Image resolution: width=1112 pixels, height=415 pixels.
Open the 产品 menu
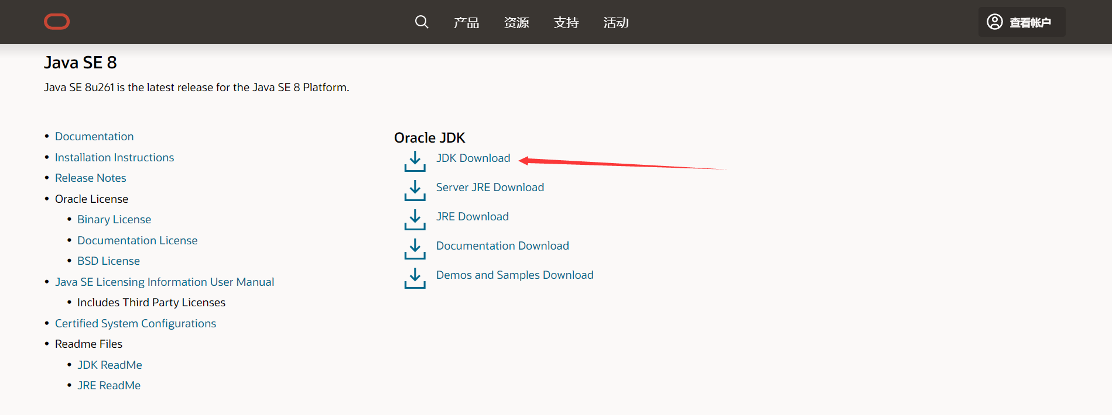tap(467, 22)
